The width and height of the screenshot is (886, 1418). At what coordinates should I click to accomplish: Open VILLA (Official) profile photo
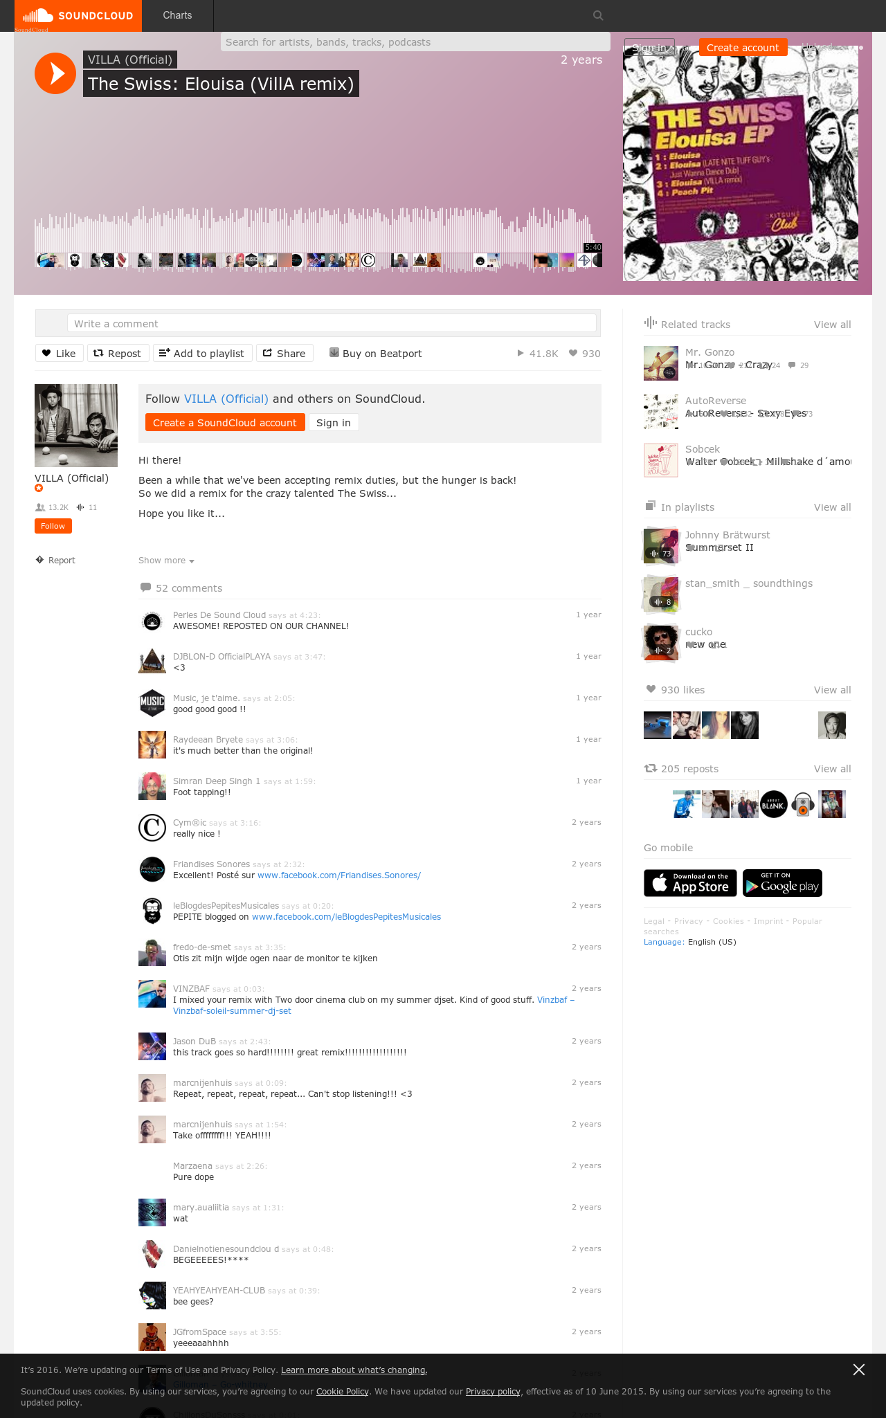click(x=76, y=426)
